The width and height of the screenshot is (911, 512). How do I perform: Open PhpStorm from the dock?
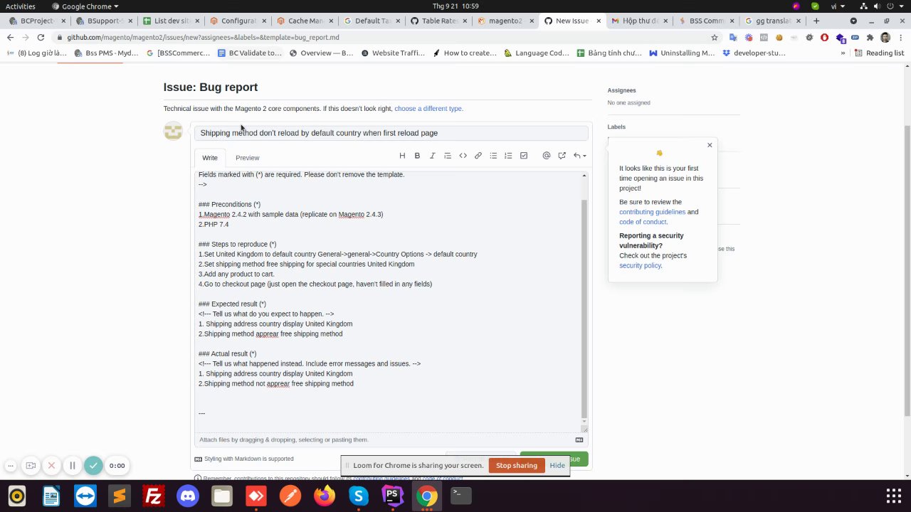click(x=393, y=496)
